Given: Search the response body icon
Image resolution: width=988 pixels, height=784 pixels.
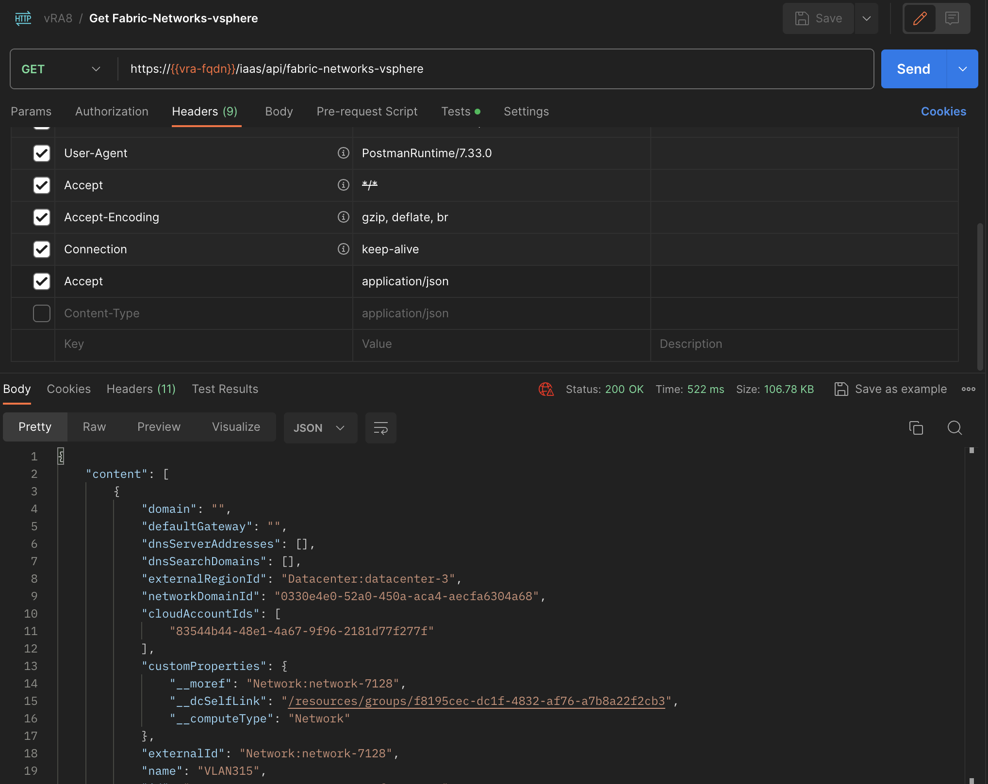Looking at the screenshot, I should pyautogui.click(x=955, y=428).
